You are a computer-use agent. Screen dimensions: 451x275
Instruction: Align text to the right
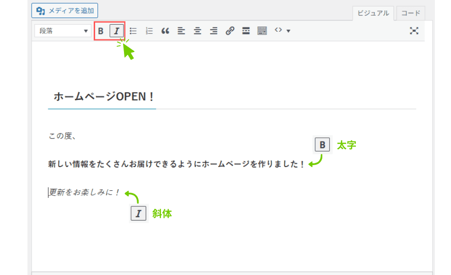(x=213, y=31)
